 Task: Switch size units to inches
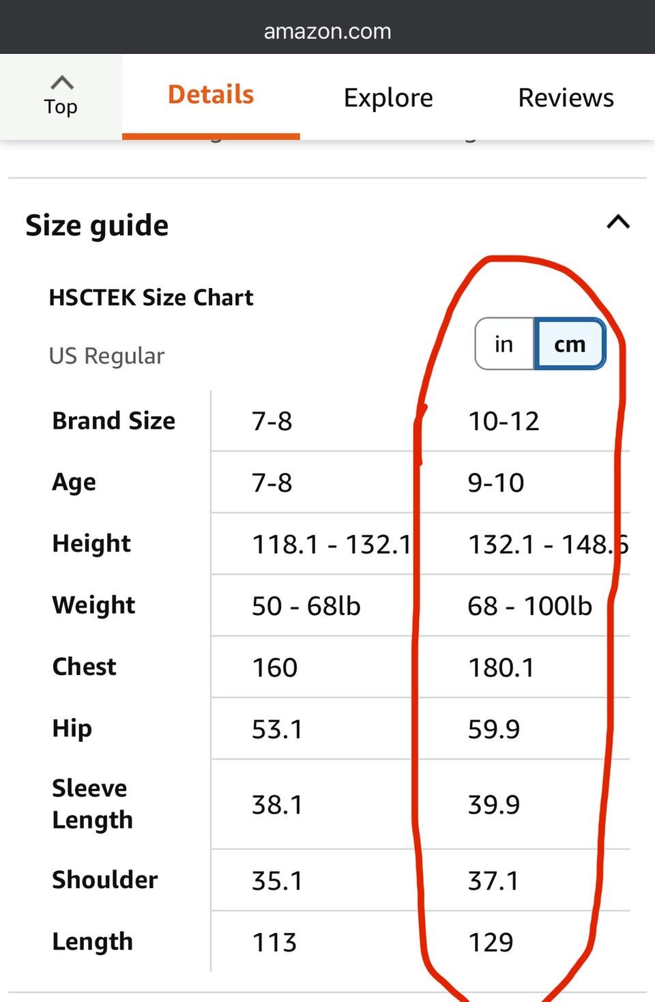click(x=504, y=344)
